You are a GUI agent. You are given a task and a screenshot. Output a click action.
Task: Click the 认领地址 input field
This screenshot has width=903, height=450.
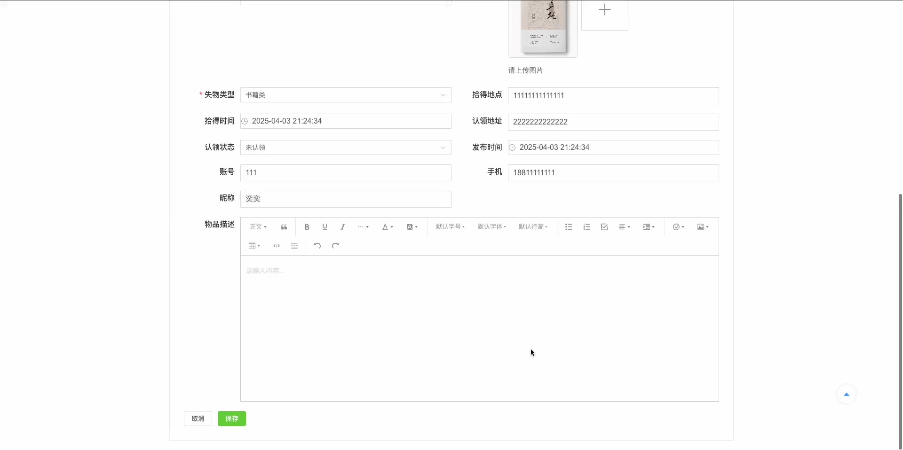(x=613, y=122)
